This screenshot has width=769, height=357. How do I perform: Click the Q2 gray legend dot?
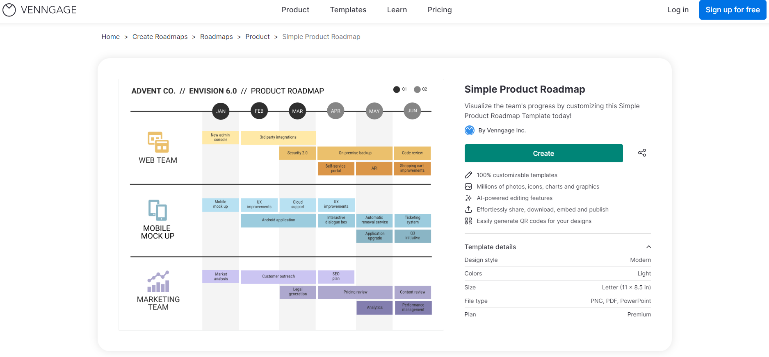(x=417, y=89)
